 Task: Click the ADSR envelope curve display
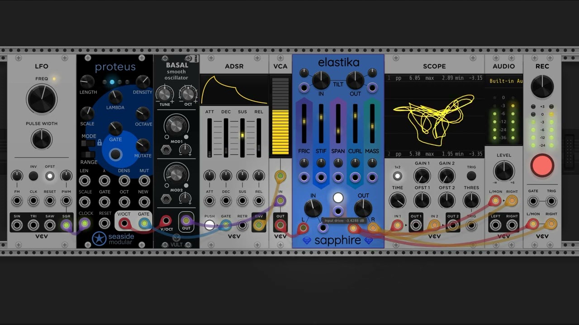(234, 90)
